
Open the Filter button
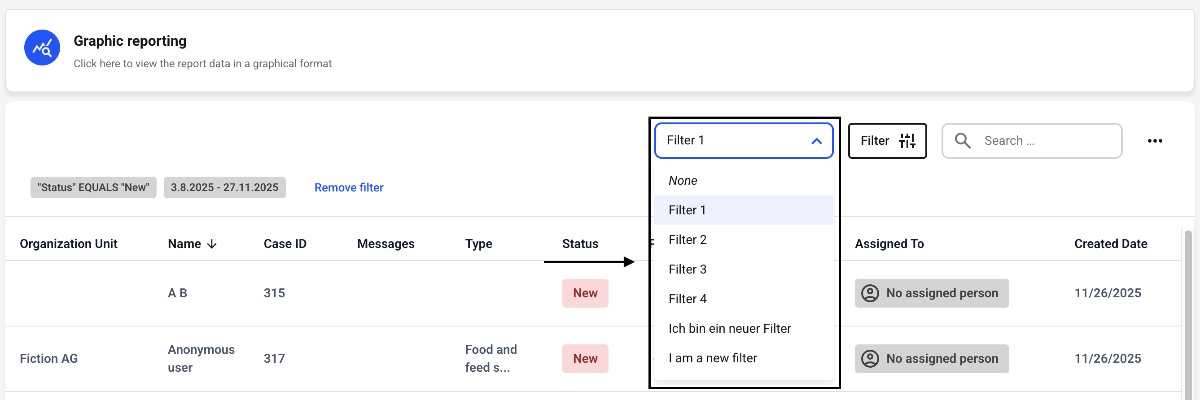click(x=886, y=141)
